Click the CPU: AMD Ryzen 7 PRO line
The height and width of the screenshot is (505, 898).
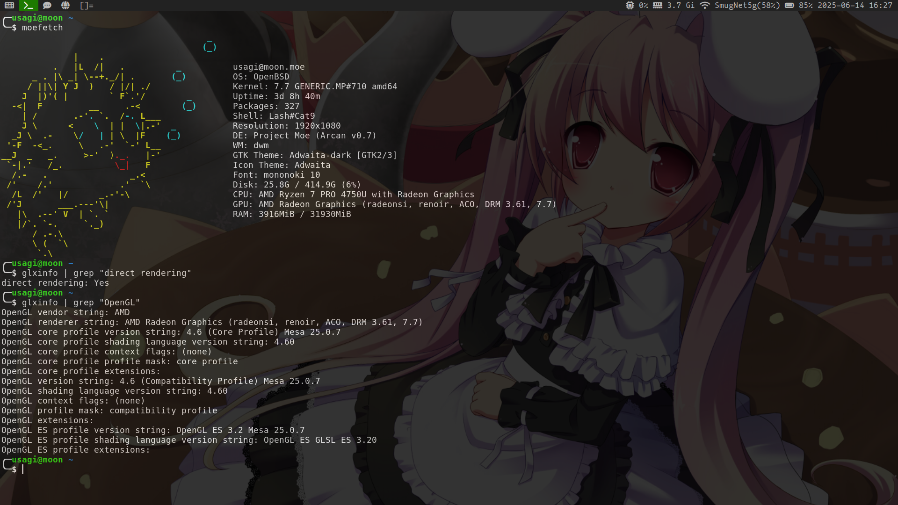(354, 195)
